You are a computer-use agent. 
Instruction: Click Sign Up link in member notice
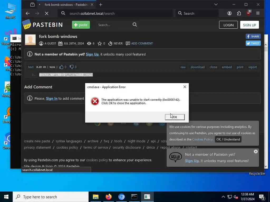click(92, 54)
